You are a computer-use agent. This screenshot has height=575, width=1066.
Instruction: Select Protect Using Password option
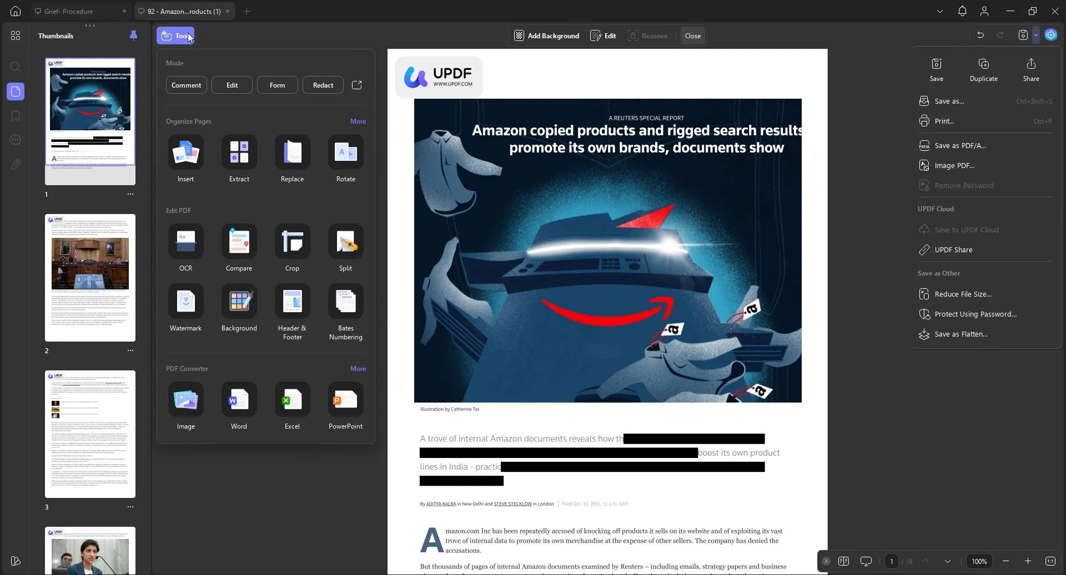975,314
